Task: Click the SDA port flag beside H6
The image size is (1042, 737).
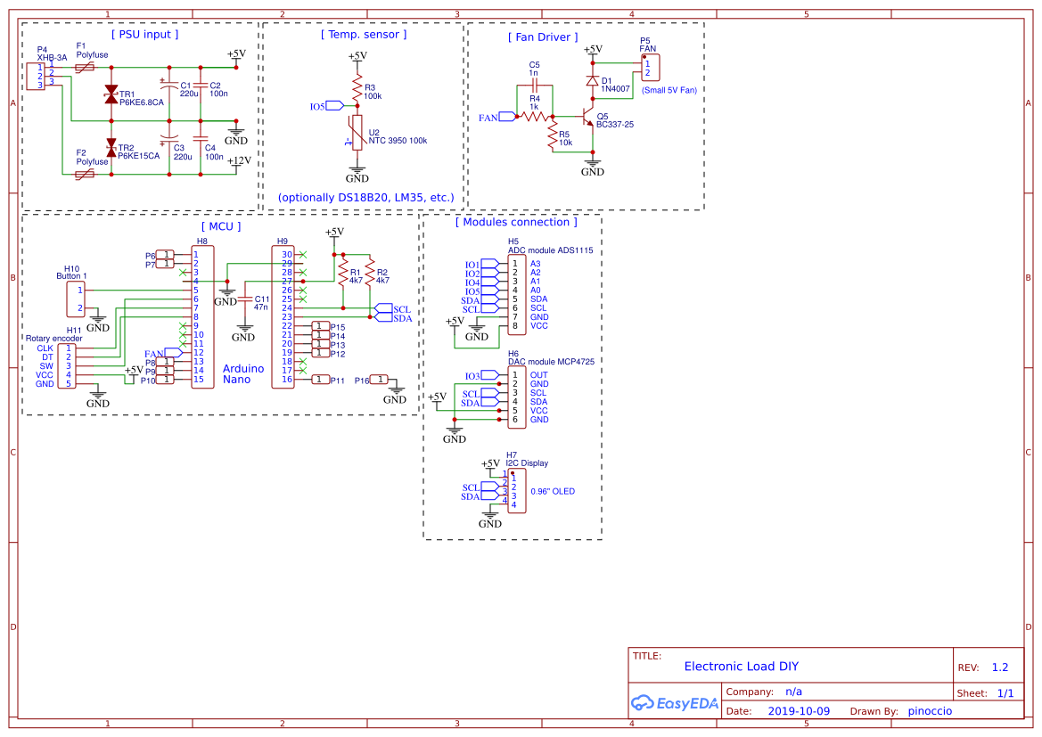Action: point(488,402)
